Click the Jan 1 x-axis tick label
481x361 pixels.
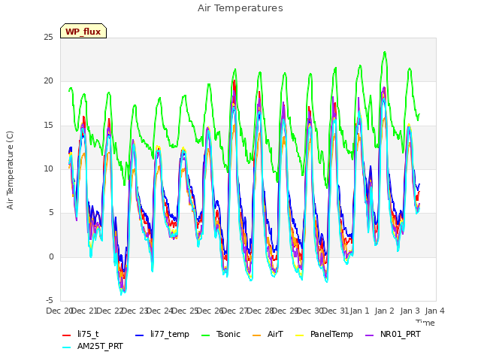[x=359, y=311]
